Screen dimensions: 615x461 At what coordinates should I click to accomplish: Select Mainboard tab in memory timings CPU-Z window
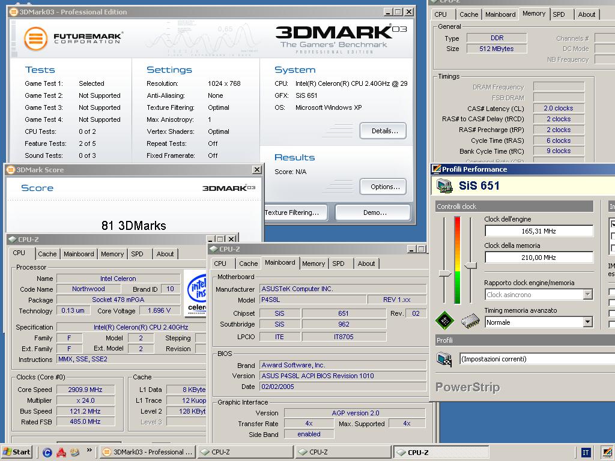tap(500, 14)
